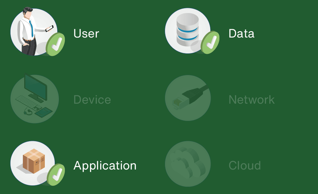The image size is (318, 194).
Task: Select the Data database cylinder icon
Action: point(188,31)
